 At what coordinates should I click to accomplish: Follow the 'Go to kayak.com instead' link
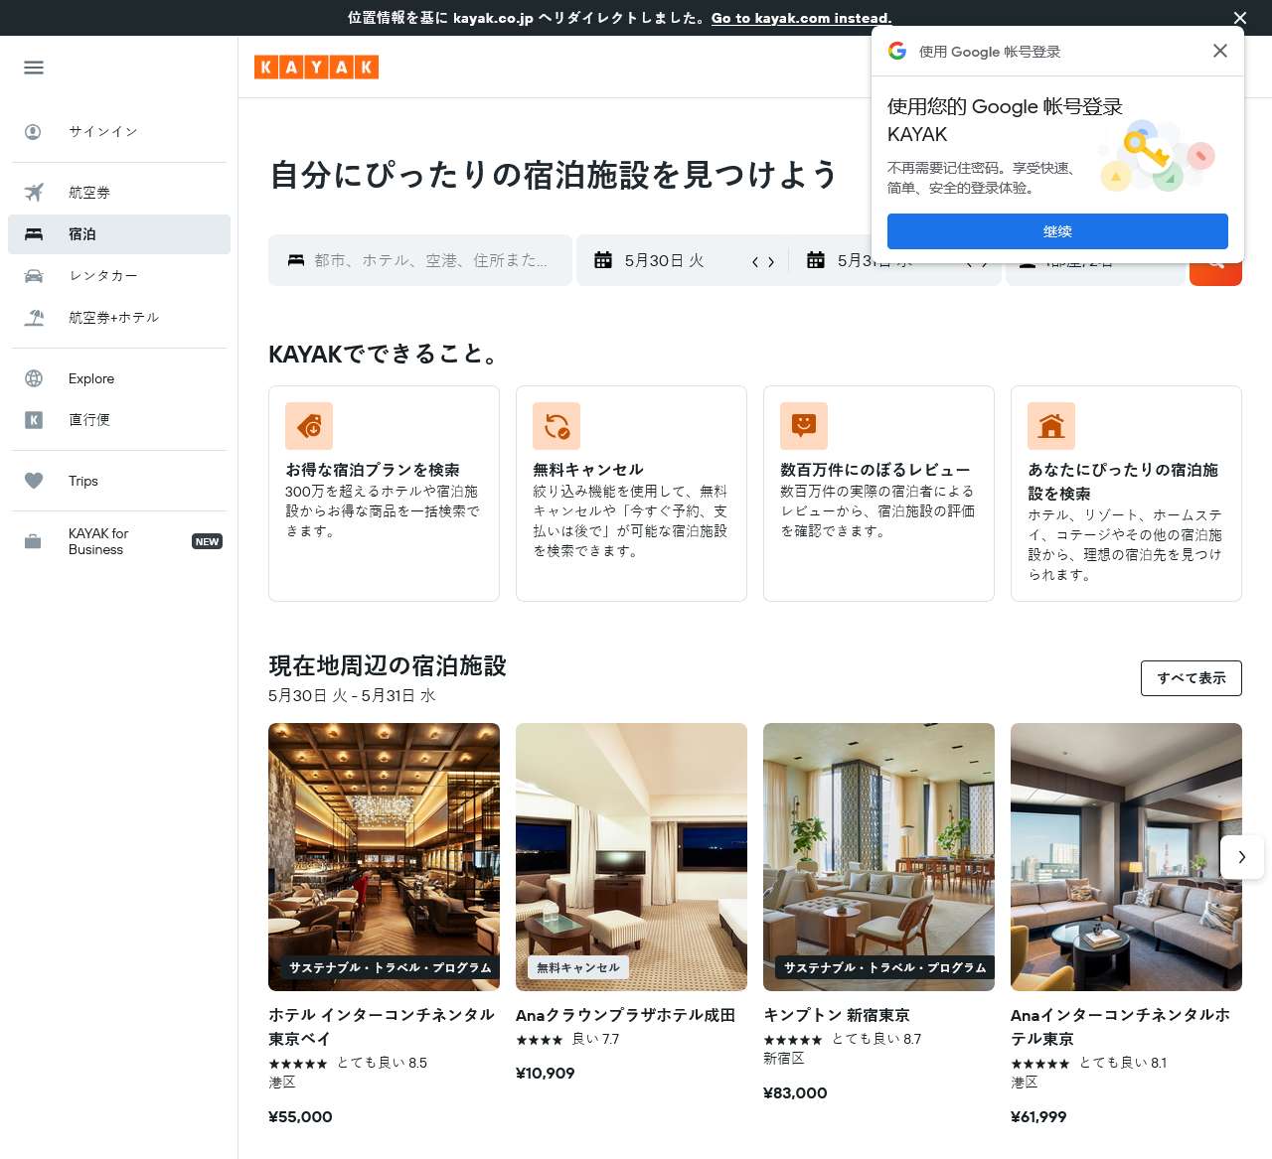click(x=801, y=18)
